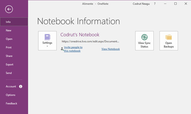Click the OneDrive notebook URL text
The height and width of the screenshot is (114, 191).
90,41
